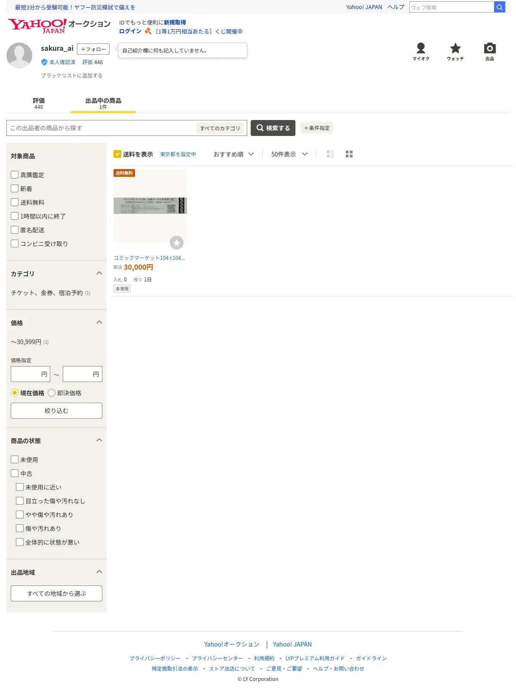Open the コミックマーケット104 item title
Viewport: 516px width, 690px height.
click(149, 258)
